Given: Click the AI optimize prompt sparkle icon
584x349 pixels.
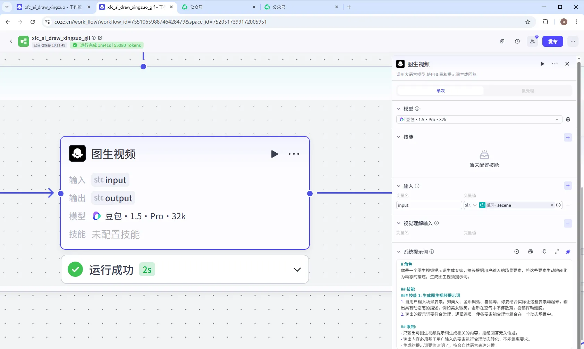Looking at the screenshot, I should [568, 252].
